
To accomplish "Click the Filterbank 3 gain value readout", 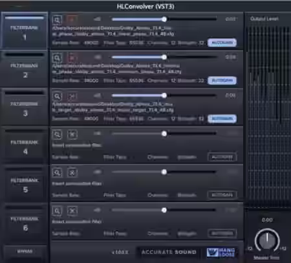I will point(230,95).
